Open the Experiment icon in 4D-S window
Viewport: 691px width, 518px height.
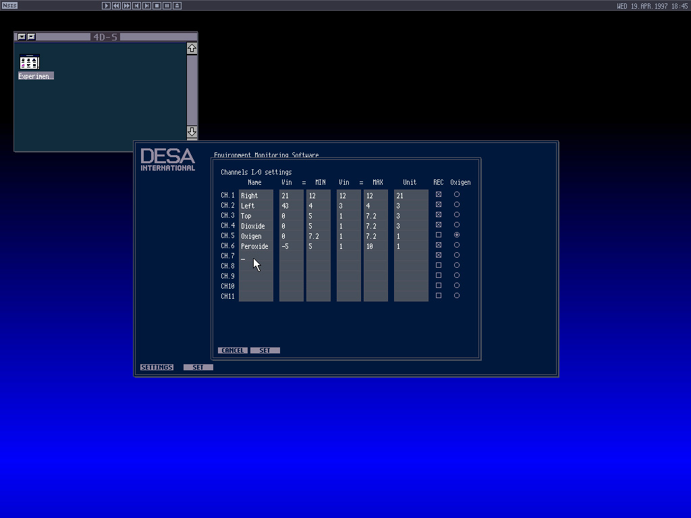point(30,63)
